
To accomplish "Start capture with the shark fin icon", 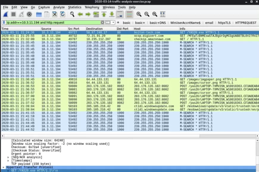I will pos(6,14).
